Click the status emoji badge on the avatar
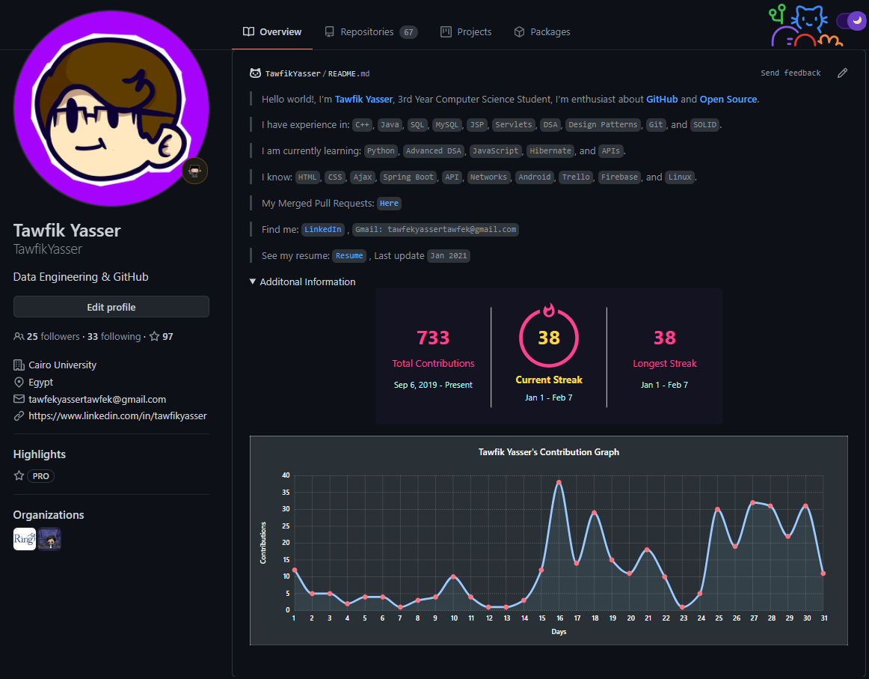The width and height of the screenshot is (869, 679). [194, 171]
